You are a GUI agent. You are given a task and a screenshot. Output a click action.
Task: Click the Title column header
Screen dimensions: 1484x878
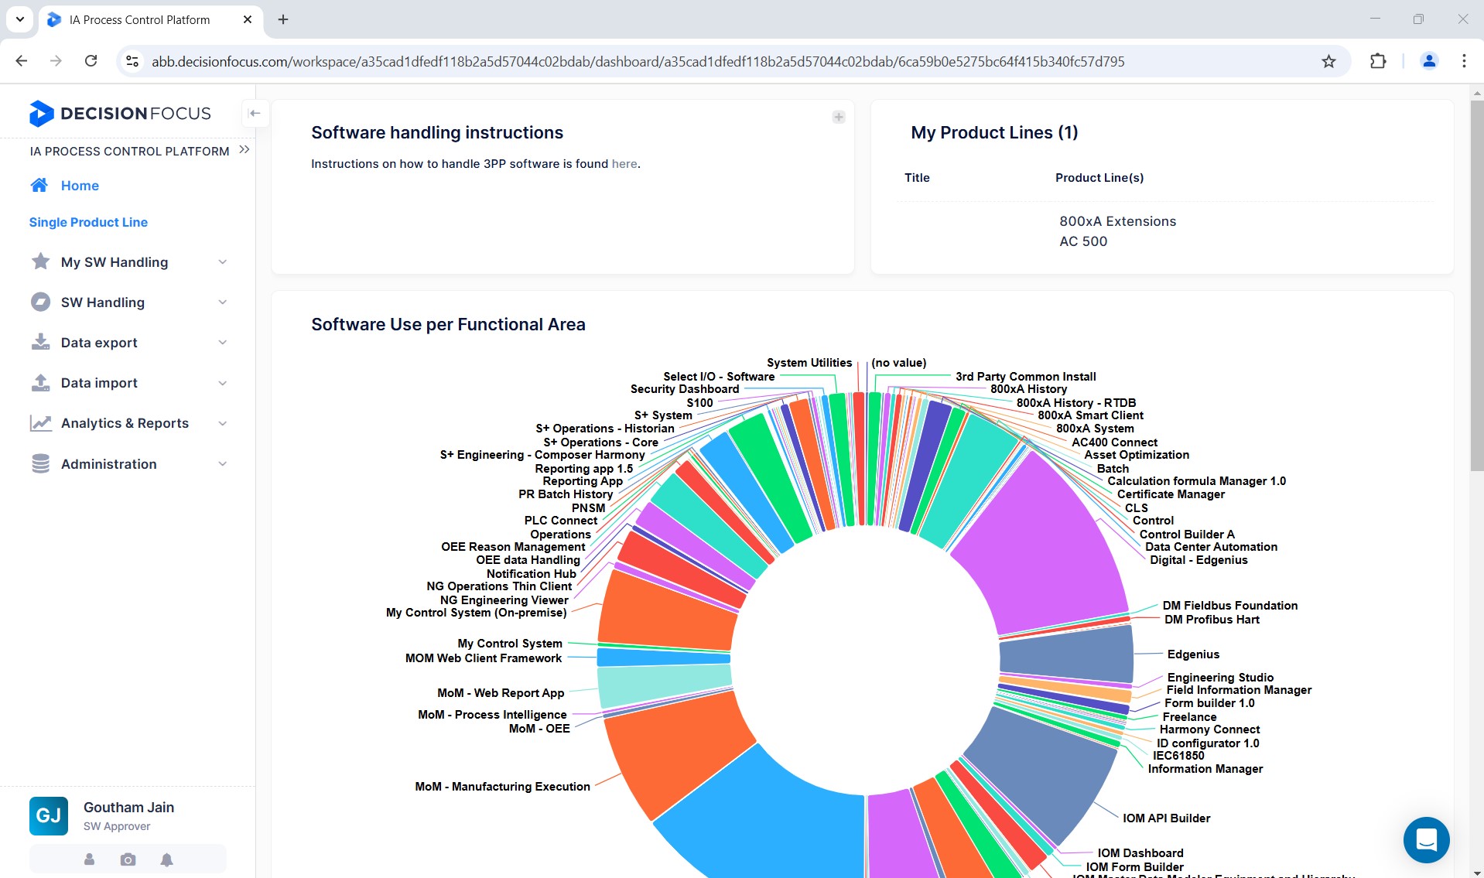[917, 178]
